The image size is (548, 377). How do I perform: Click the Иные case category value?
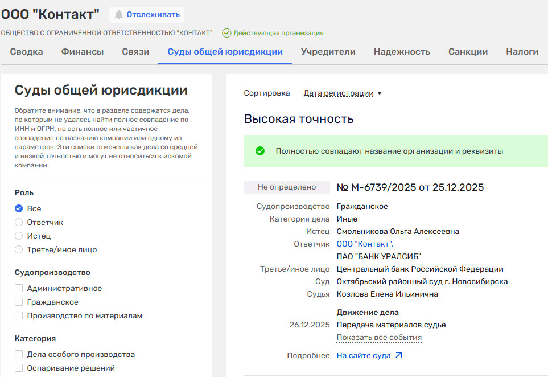click(347, 219)
